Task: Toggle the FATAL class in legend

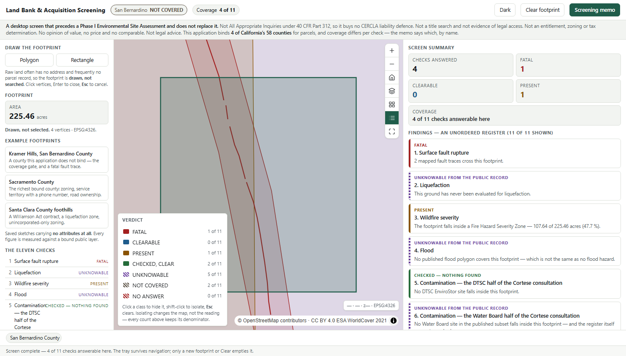Action: [172, 232]
